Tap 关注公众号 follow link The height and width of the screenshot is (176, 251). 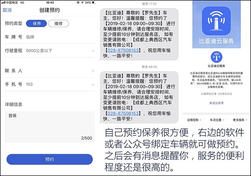coord(217,103)
